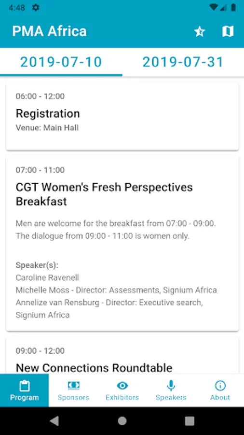The image size is (244, 435).
Task: Open the Registration session card
Action: click(122, 116)
